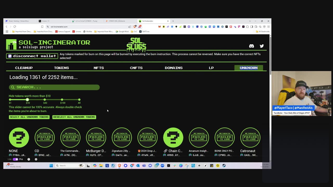This screenshot has height=187, width=333.
Task: Open the DeFiTuna bookmark
Action: (x=144, y=31)
